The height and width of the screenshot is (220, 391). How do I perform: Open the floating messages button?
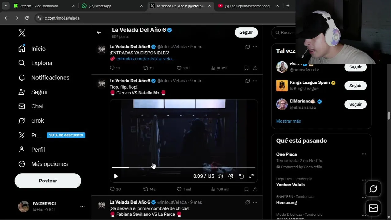click(x=373, y=208)
